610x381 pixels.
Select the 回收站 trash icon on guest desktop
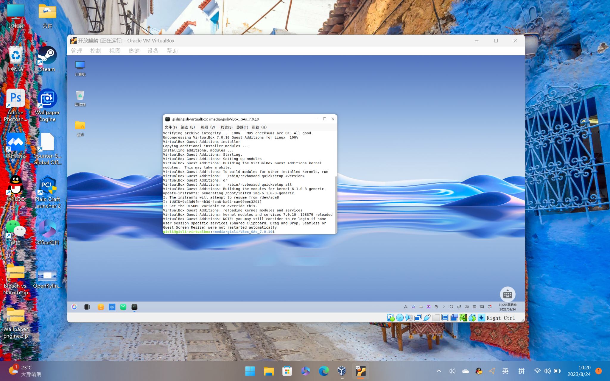pyautogui.click(x=80, y=99)
